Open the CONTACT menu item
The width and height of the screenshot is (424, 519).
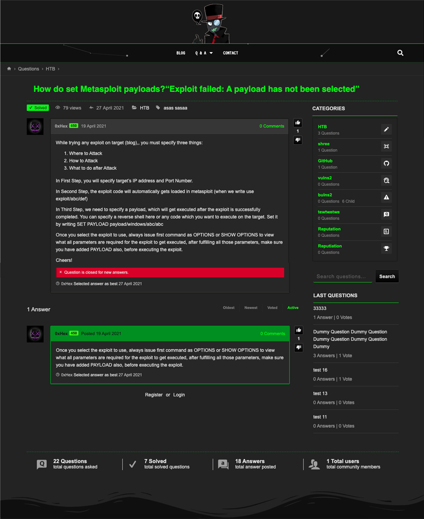pos(230,53)
